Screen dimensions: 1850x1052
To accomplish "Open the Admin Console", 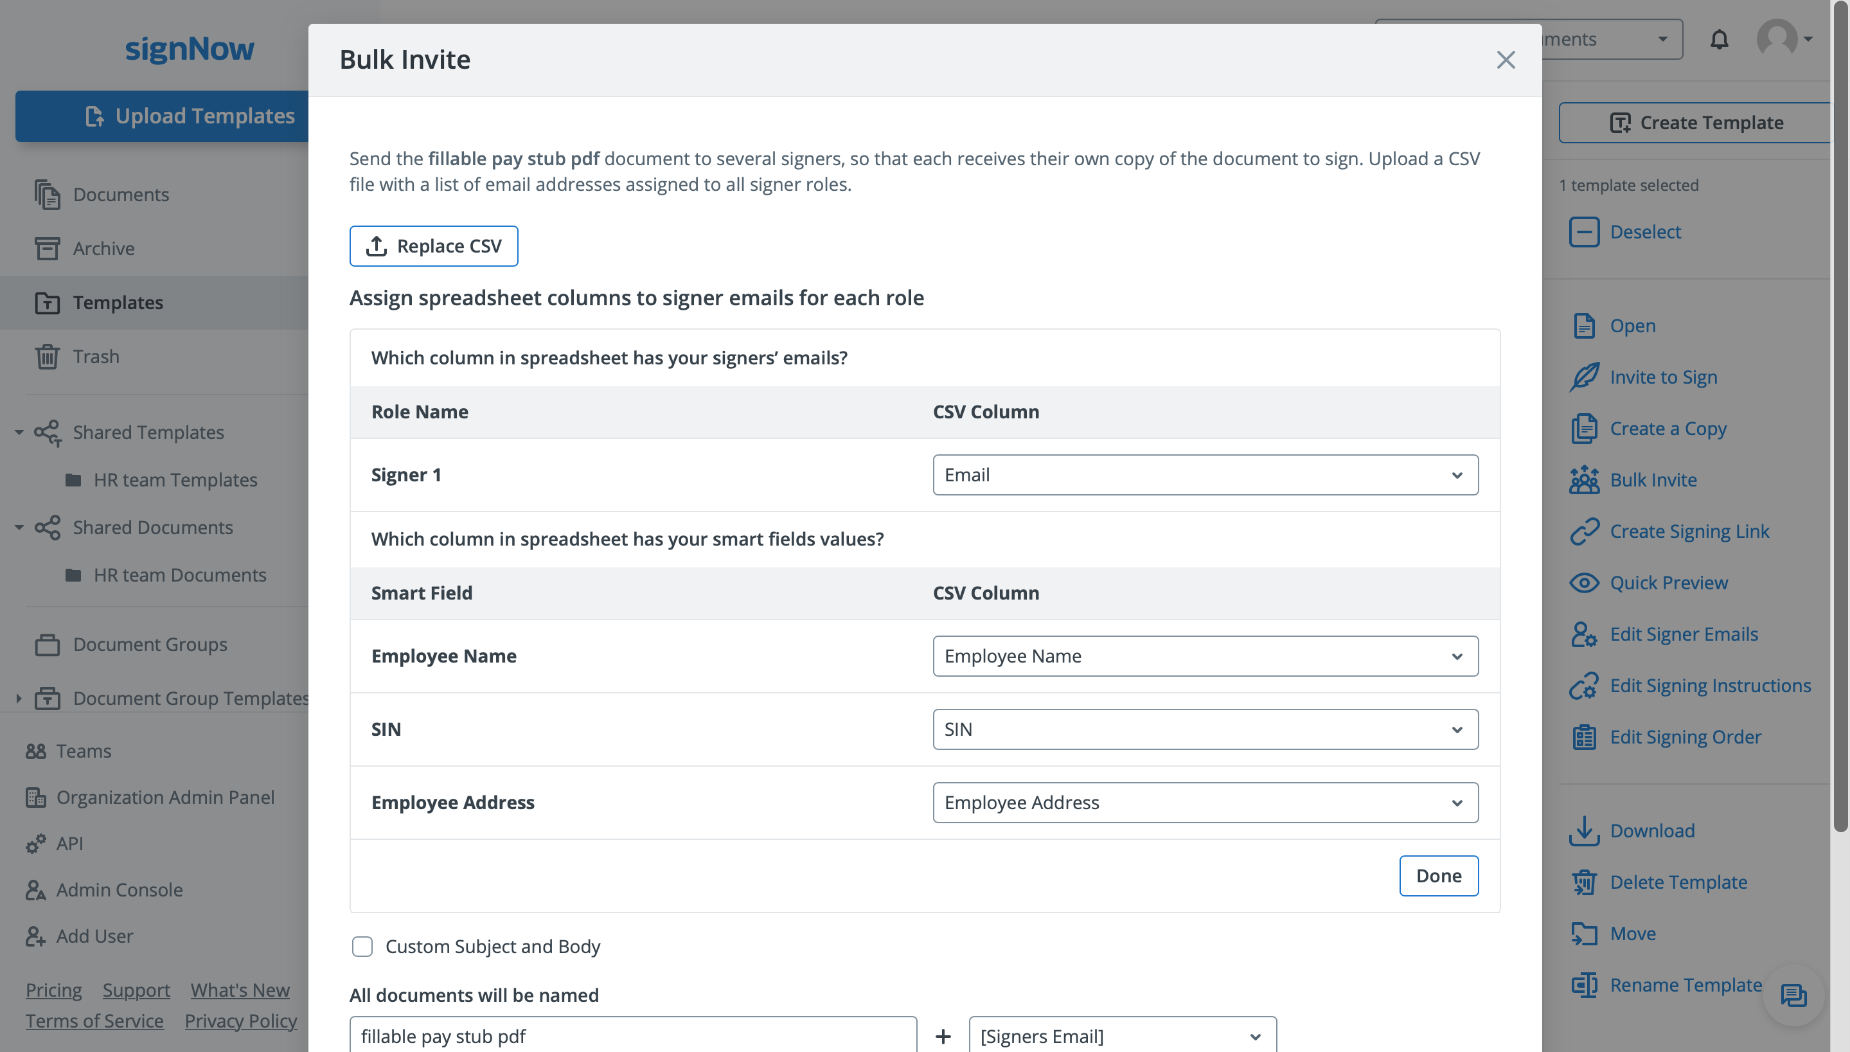I will coord(119,889).
